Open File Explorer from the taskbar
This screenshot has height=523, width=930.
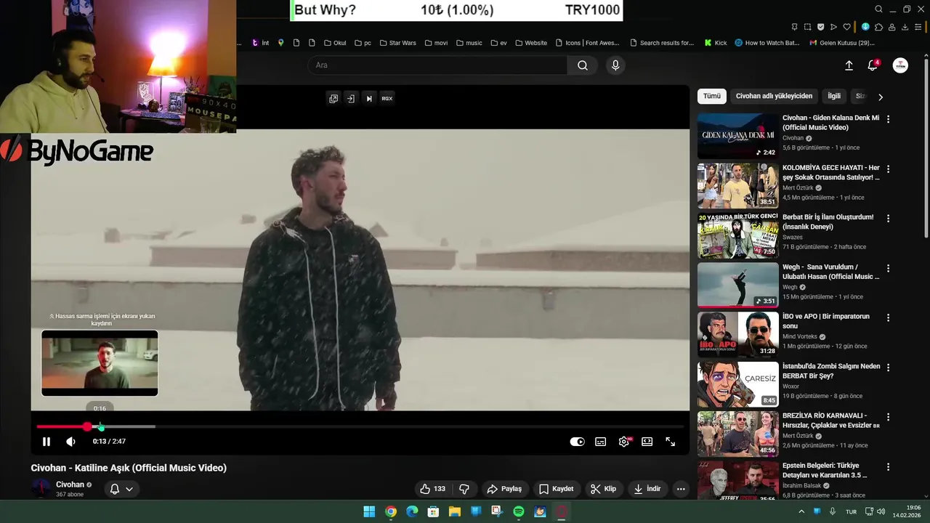pos(455,511)
